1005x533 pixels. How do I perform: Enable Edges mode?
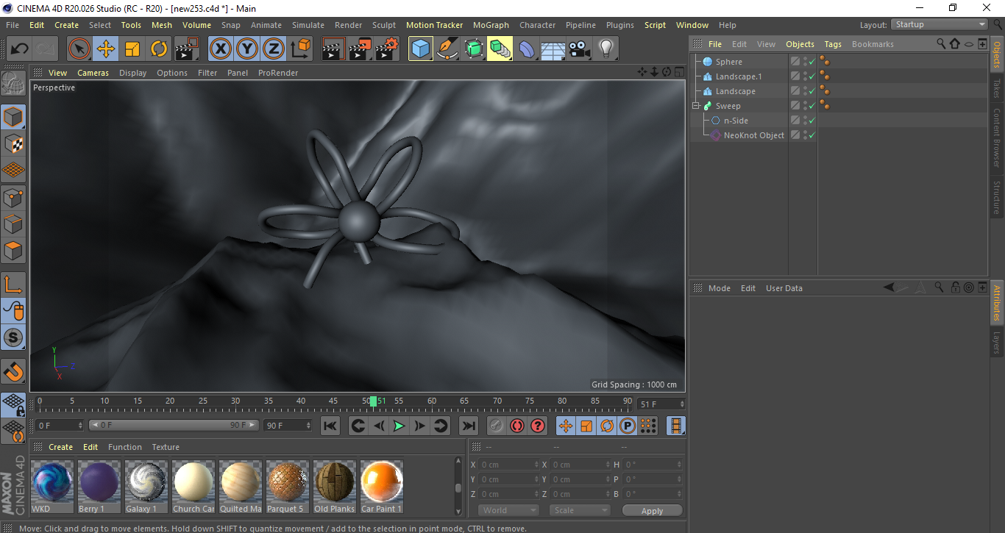[13, 223]
